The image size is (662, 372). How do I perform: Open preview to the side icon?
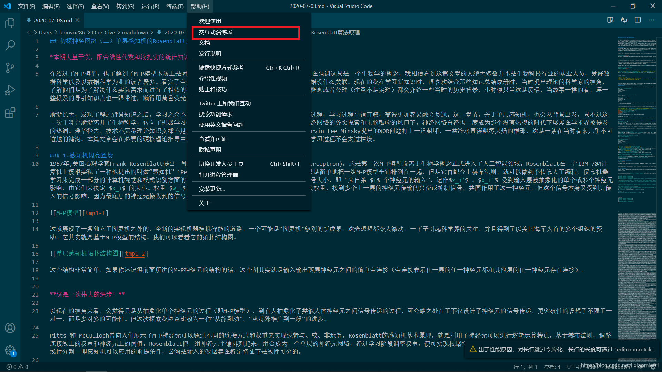610,20
